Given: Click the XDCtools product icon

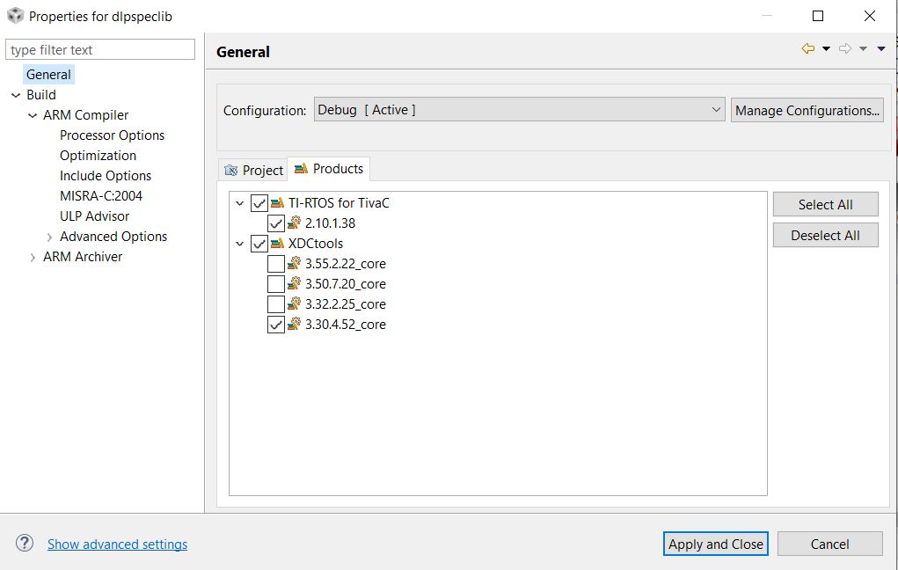Looking at the screenshot, I should click(278, 244).
